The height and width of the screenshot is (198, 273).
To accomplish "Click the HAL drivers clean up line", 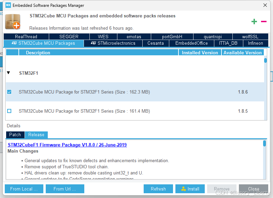I will click(x=84, y=173).
